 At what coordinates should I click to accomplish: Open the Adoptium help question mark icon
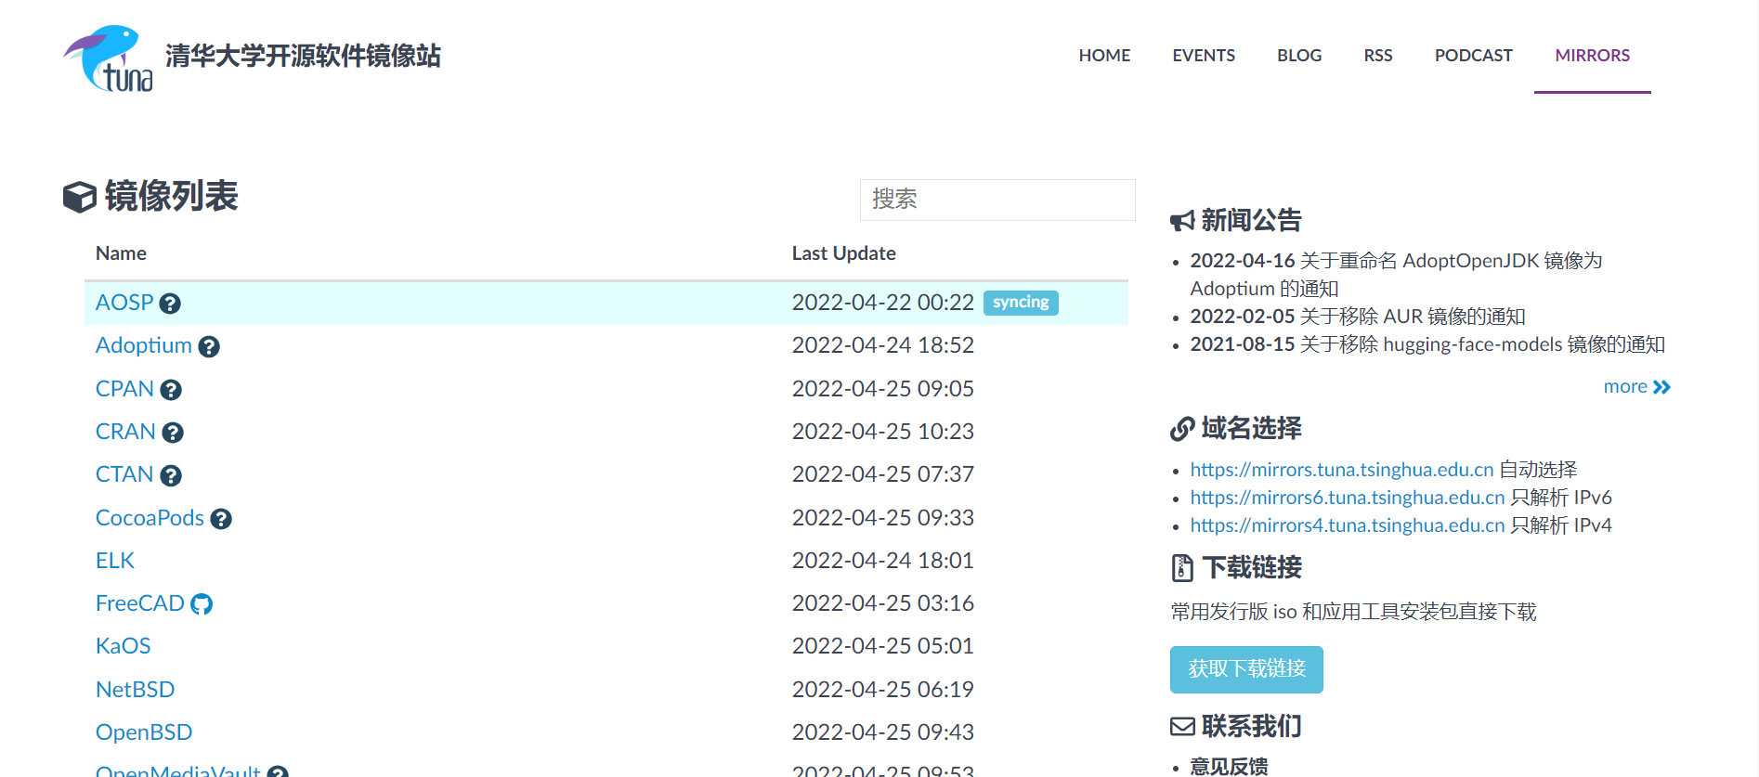tap(209, 347)
